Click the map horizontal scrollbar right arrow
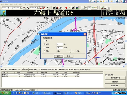Screen dimensions: 127x95 (124, 66)
